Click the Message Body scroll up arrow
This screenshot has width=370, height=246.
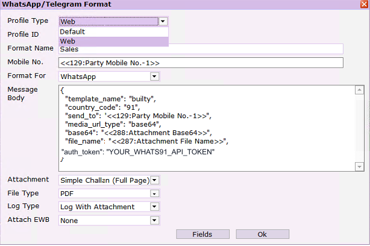click(359, 90)
